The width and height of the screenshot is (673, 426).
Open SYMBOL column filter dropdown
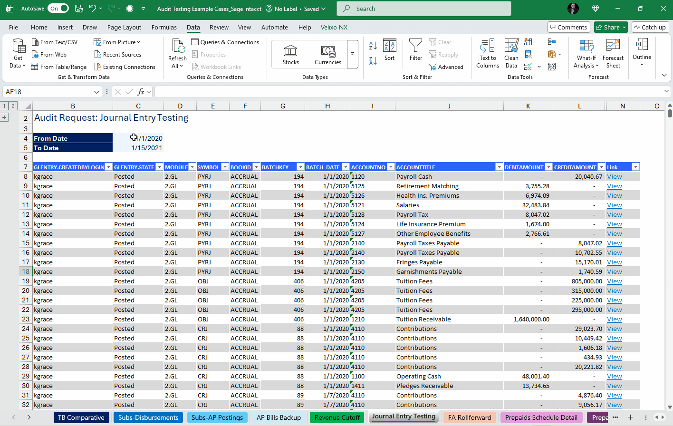224,167
